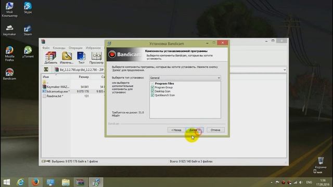The height and width of the screenshot is (187, 333).
Task: Open the Корзина recycle bin icon
Action: 321,163
